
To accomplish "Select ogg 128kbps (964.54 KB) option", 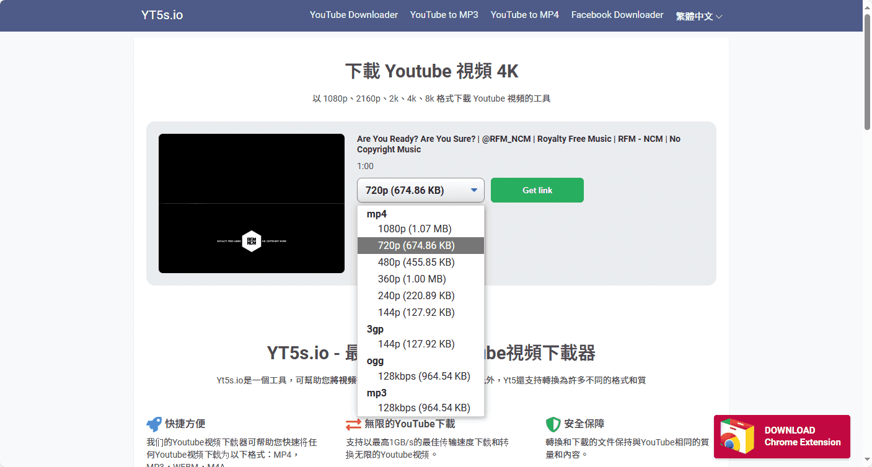I will [x=421, y=376].
